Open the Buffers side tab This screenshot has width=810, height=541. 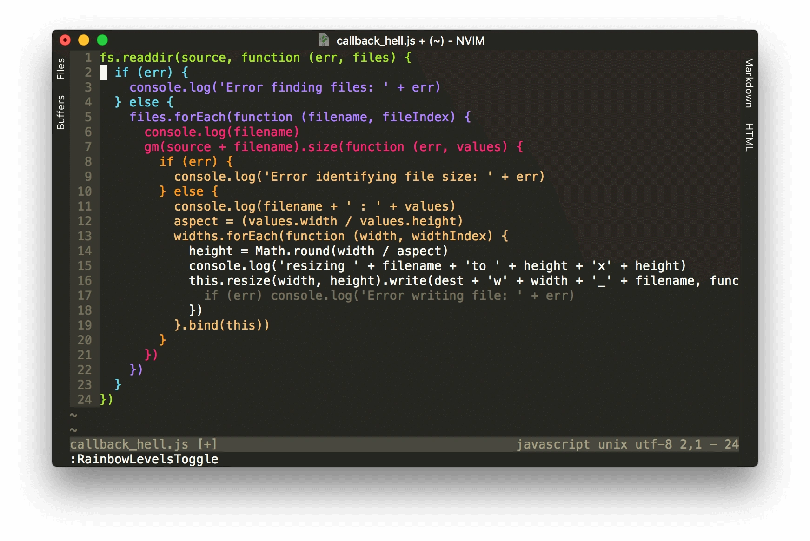(60, 112)
